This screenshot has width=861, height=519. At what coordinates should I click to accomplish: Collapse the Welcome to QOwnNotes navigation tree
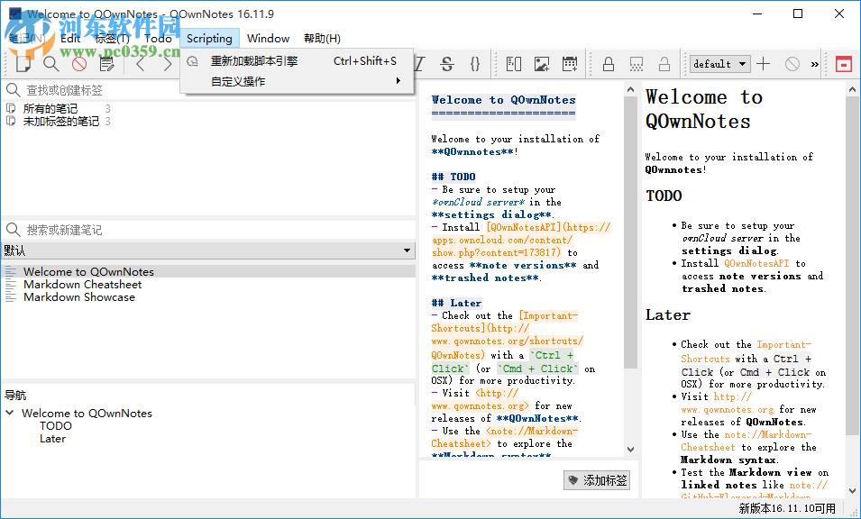[x=9, y=414]
